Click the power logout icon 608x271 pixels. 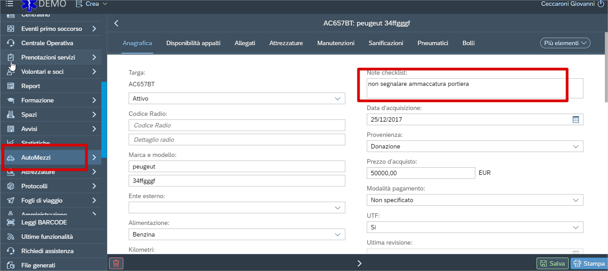point(600,4)
